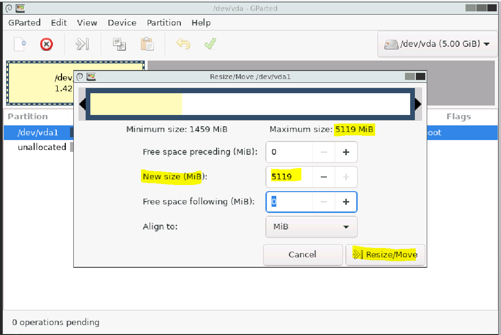The image size is (501, 335).
Task: Click the left arrow handle of the resize bar
Action: pos(82,104)
